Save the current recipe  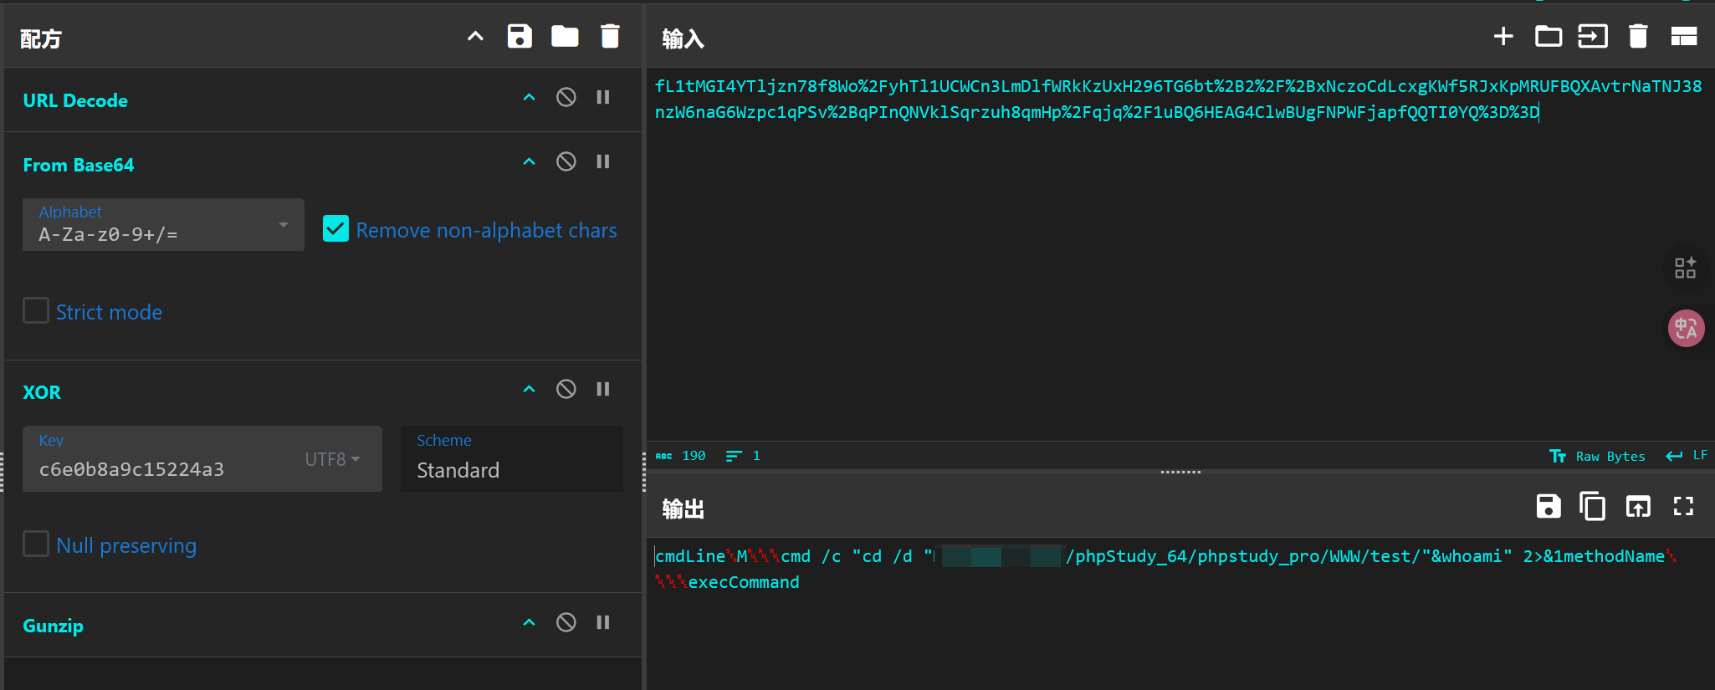(520, 37)
